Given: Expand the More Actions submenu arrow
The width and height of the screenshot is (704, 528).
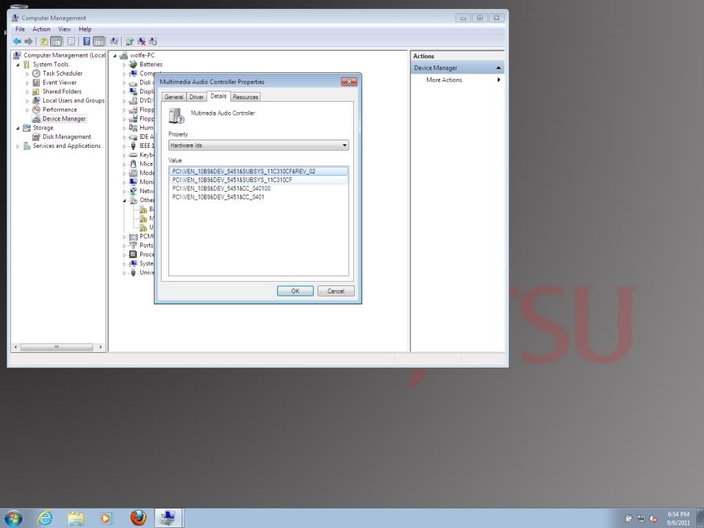Looking at the screenshot, I should pos(498,80).
